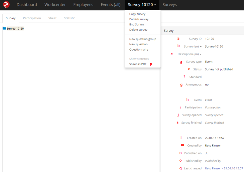Click the survey name value Survey-10120
This screenshot has width=244, height=172.
[x=214, y=47]
